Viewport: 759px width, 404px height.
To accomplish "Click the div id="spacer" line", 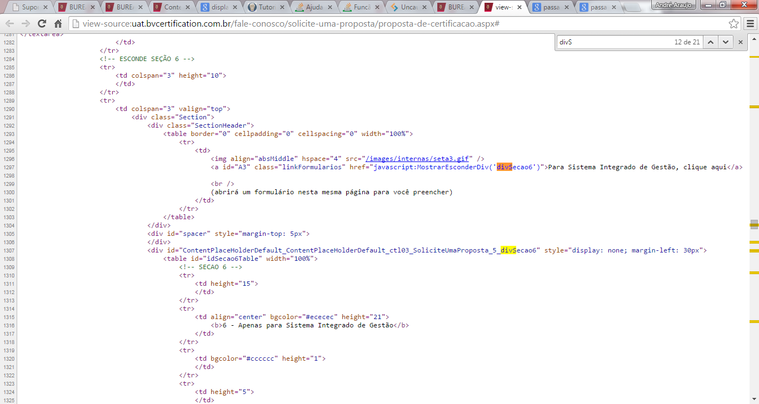I will [228, 234].
